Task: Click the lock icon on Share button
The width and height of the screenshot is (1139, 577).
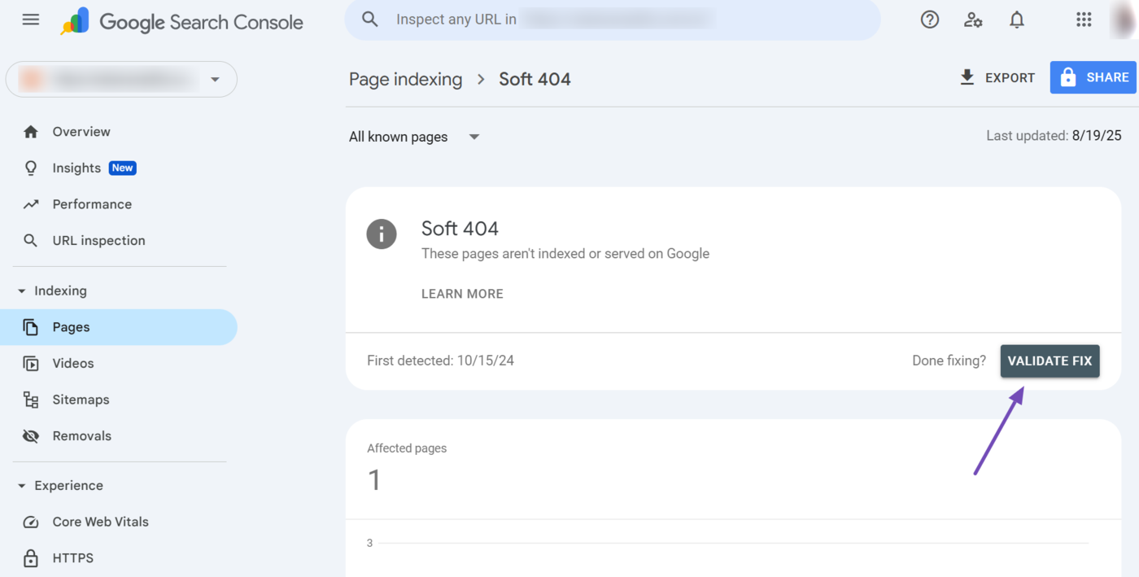Action: (x=1068, y=77)
